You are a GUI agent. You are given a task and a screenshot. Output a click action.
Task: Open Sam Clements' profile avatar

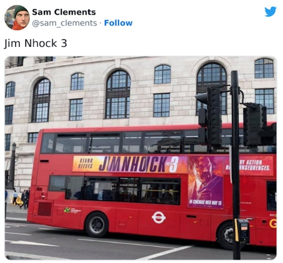click(x=17, y=17)
